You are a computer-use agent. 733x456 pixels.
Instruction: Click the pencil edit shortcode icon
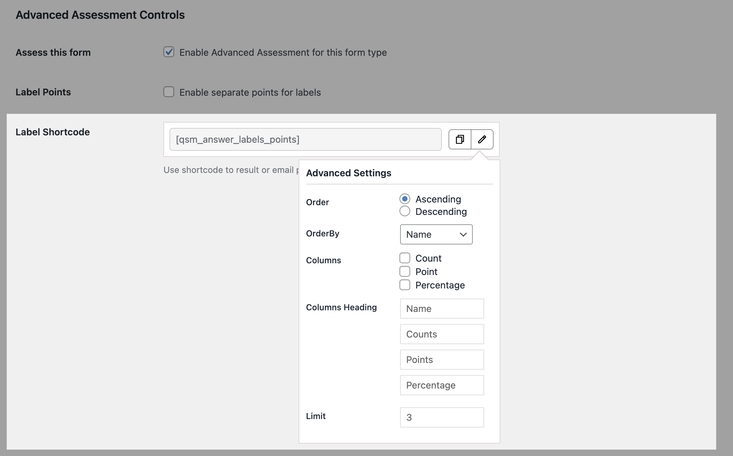tap(482, 139)
